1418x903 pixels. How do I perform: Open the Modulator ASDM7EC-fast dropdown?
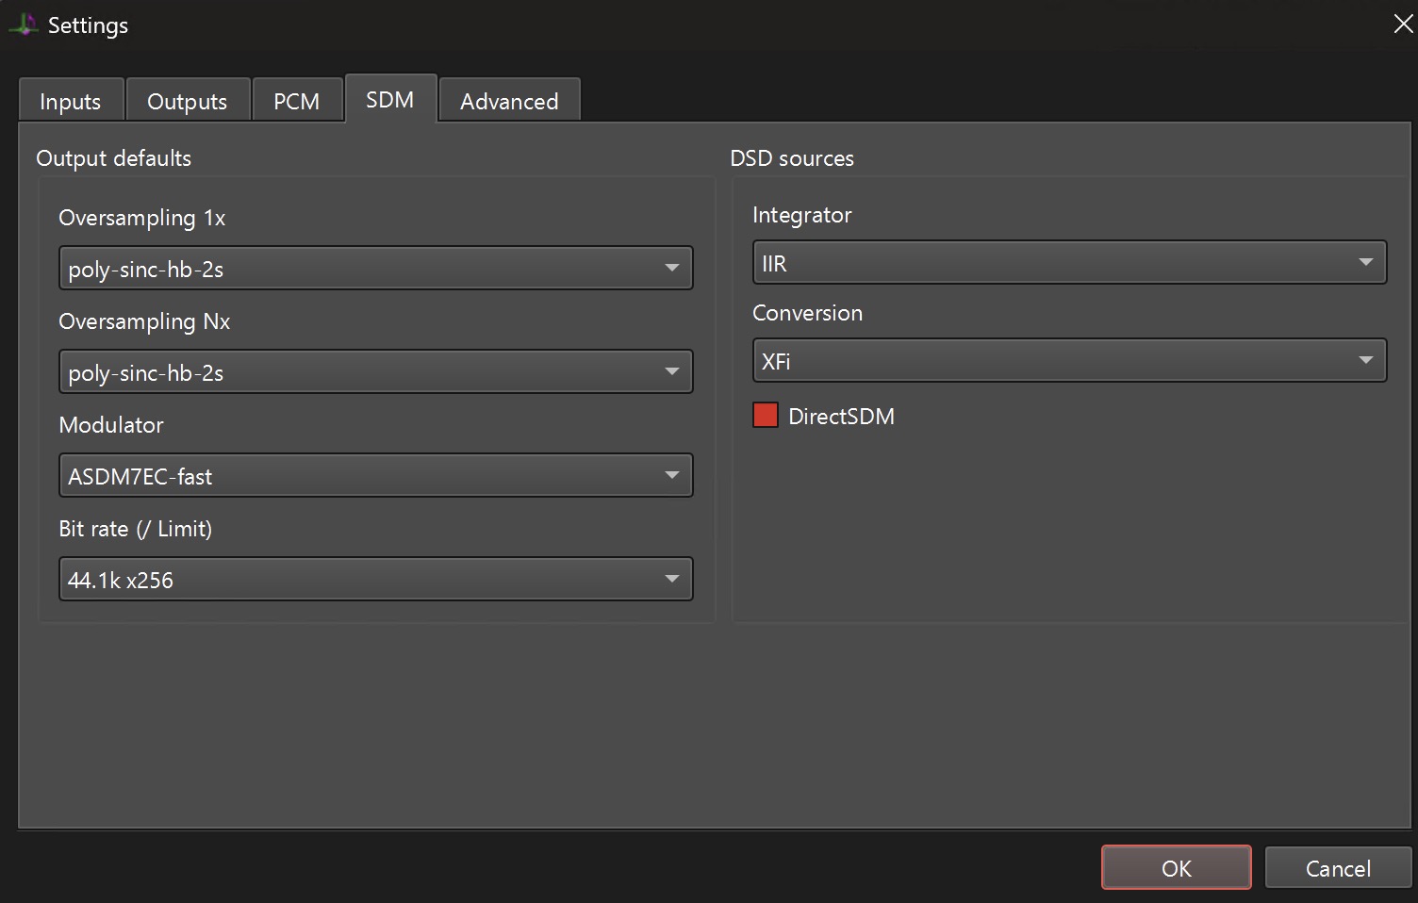click(375, 476)
